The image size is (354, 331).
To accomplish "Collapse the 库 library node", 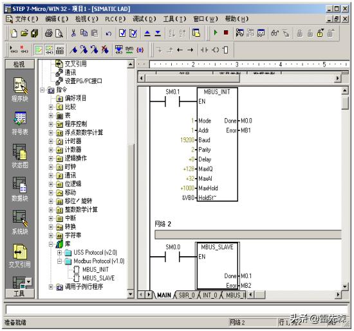I will point(51,244).
